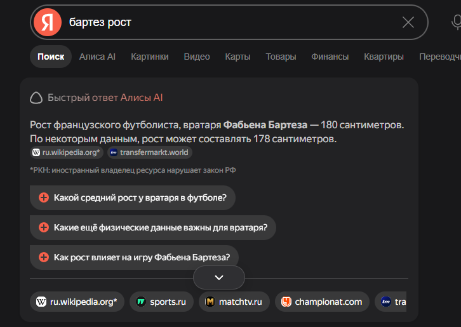Viewport: 461px width, 327px height.
Task: Click the 'Фабьена Бартеза' bold text
Action: pos(265,125)
